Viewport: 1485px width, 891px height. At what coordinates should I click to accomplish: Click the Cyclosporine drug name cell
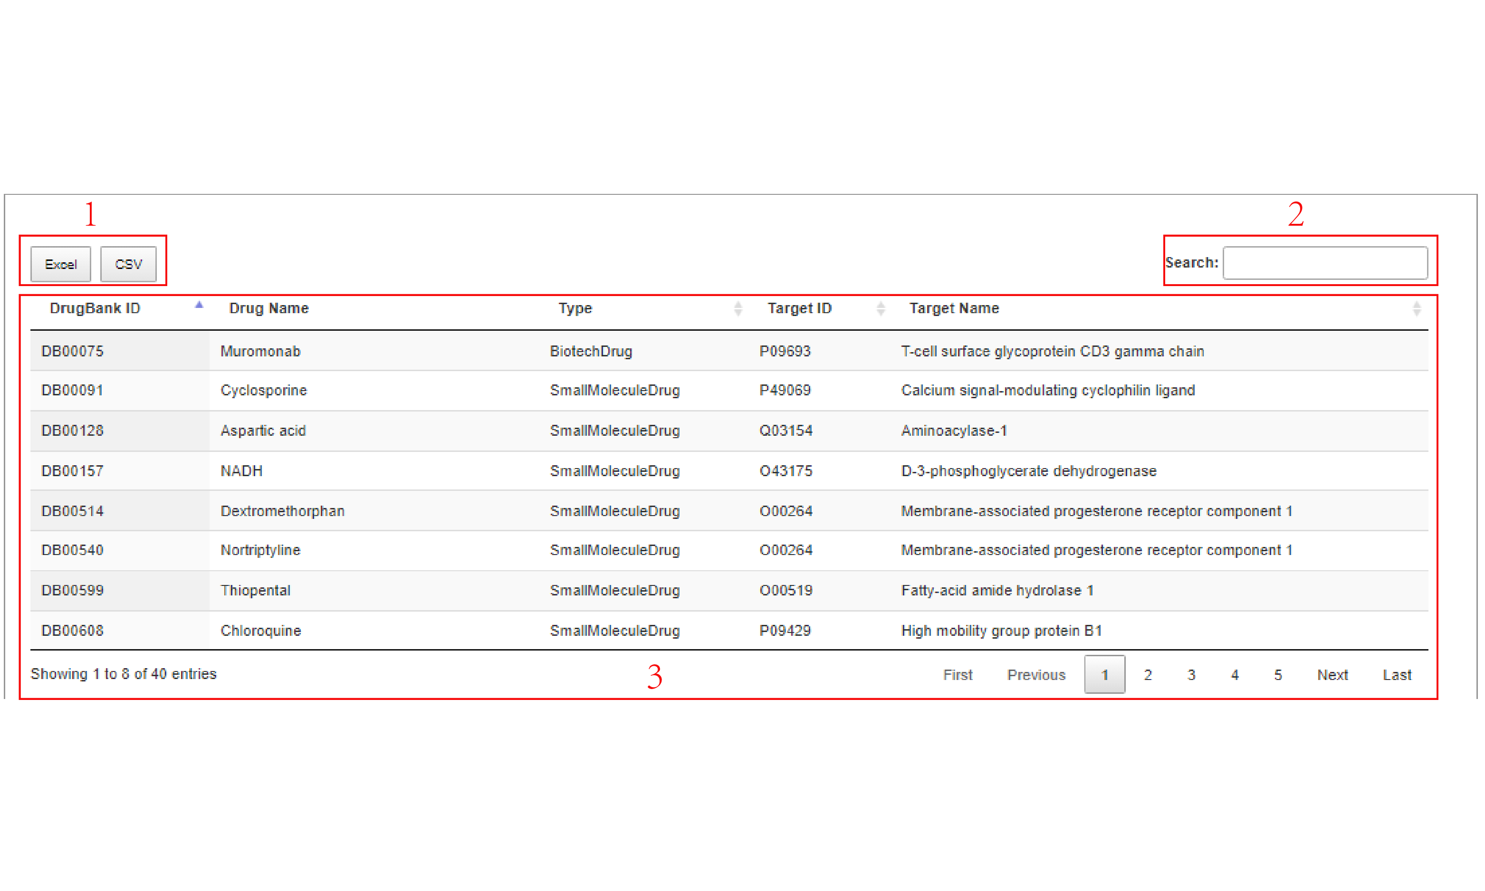[264, 390]
